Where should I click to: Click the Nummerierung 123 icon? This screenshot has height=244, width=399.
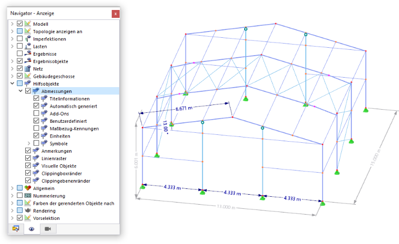(x=28, y=195)
